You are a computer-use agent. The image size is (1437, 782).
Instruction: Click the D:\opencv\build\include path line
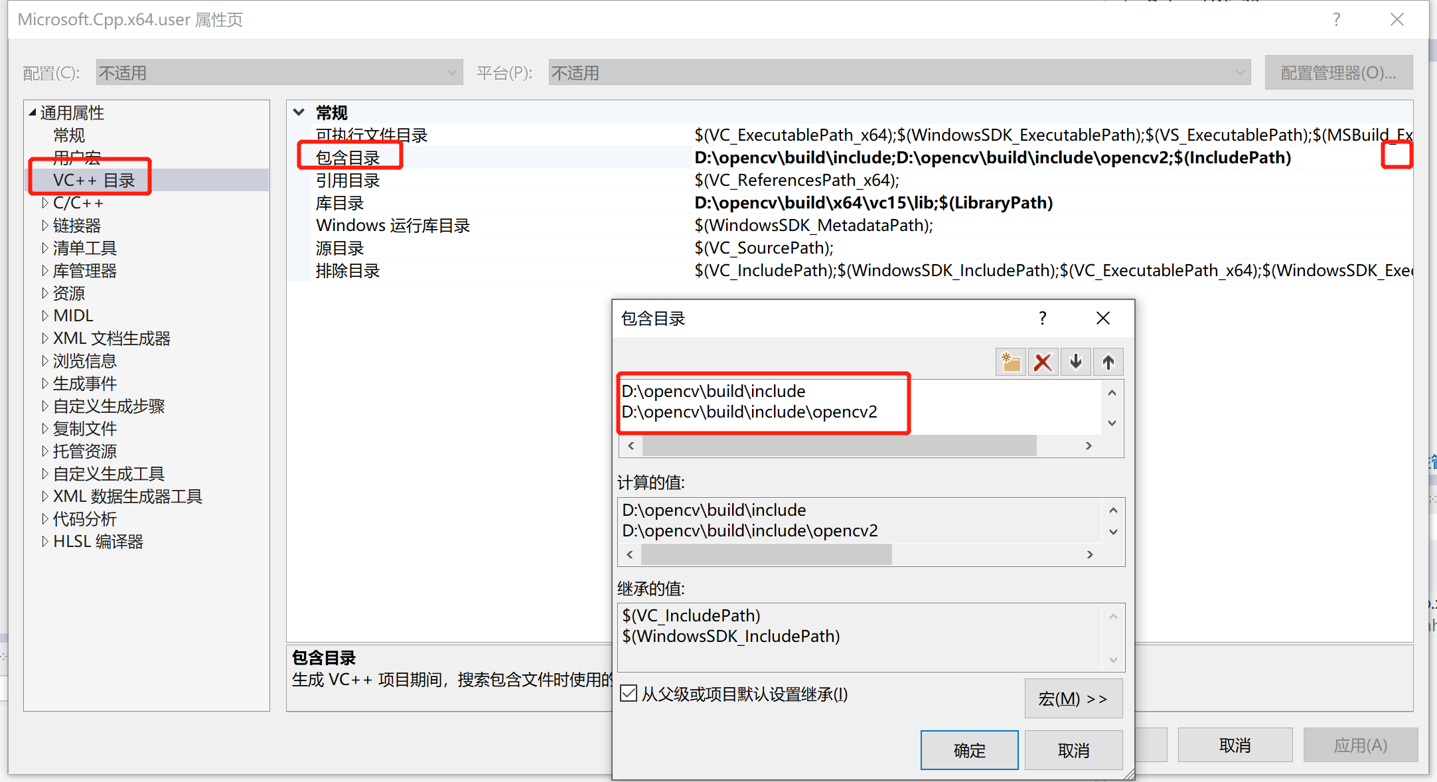[x=714, y=392]
